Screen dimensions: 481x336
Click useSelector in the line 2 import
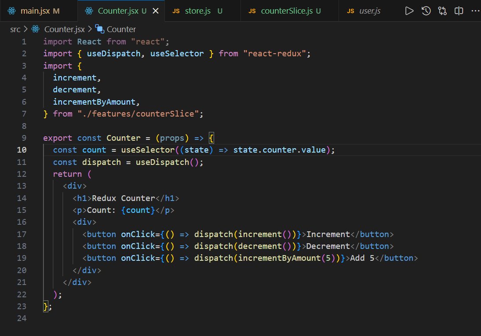point(177,54)
